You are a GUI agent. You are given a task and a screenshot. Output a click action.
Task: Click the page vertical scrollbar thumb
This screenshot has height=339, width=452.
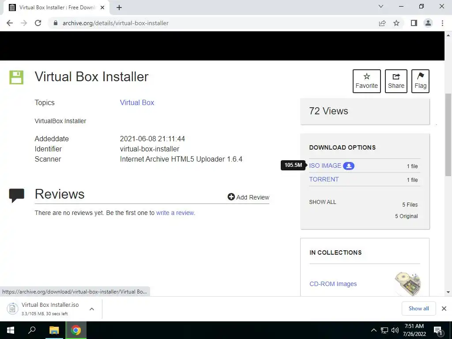click(x=448, y=135)
